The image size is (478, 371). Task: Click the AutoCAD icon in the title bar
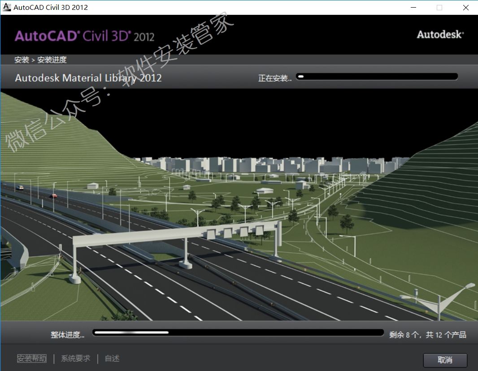[x=7, y=7]
